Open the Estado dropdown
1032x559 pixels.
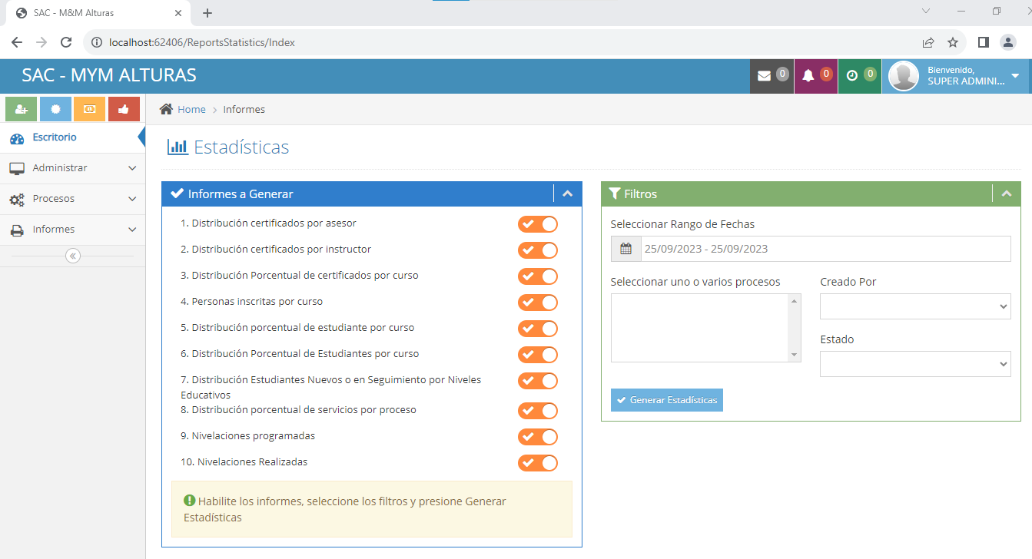pos(914,364)
